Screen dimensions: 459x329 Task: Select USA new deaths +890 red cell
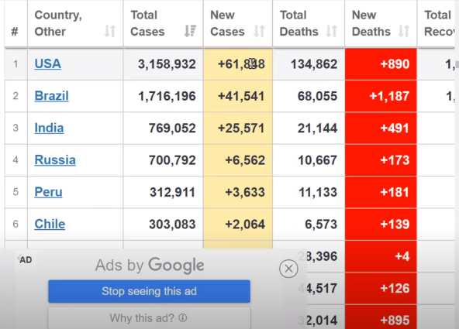click(381, 64)
